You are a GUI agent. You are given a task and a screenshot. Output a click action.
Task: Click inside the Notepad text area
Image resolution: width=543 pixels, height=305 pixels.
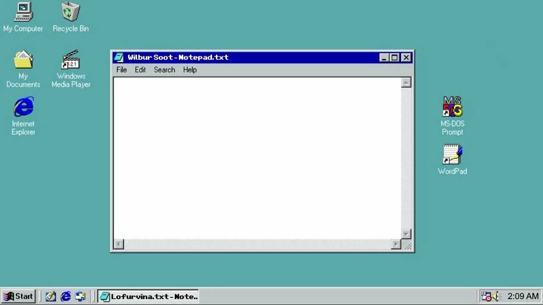(x=257, y=158)
